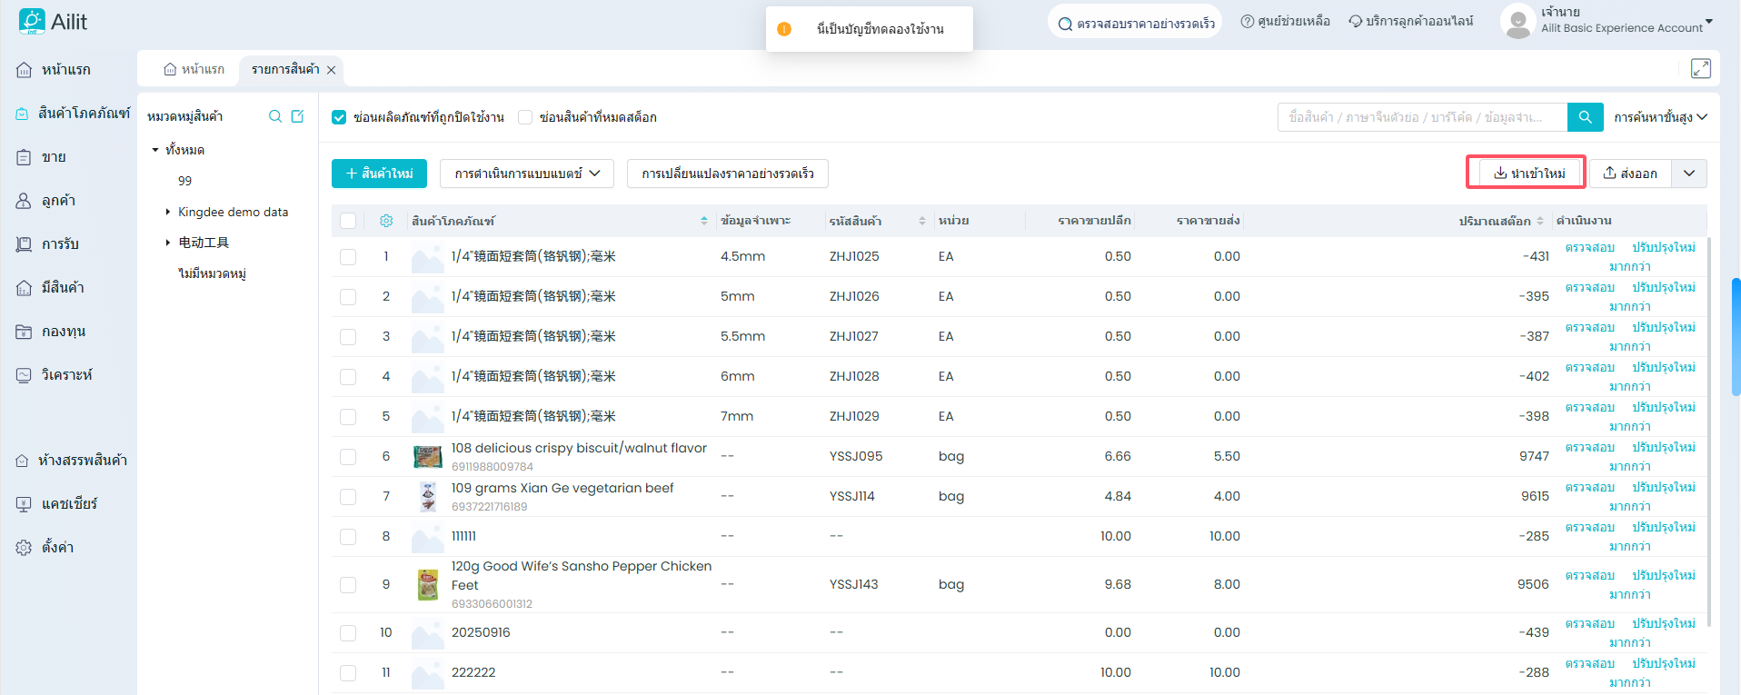Expand the Kingdee demo data category

pyautogui.click(x=168, y=212)
